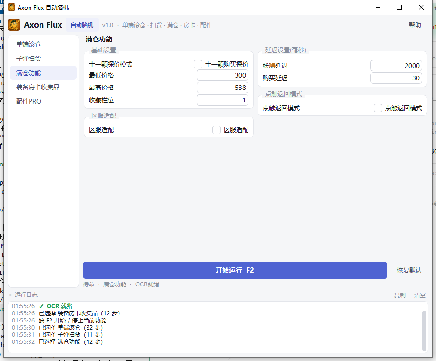Click the 开始运行 F2 button
The image size is (436, 361).
coord(235,270)
